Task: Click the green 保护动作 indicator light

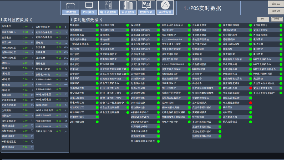Action: [x=158, y=25]
